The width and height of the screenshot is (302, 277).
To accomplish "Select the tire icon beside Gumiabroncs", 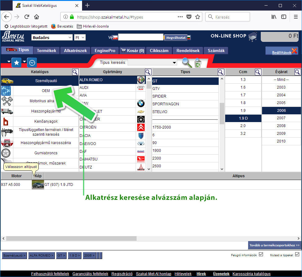I will point(6,153).
